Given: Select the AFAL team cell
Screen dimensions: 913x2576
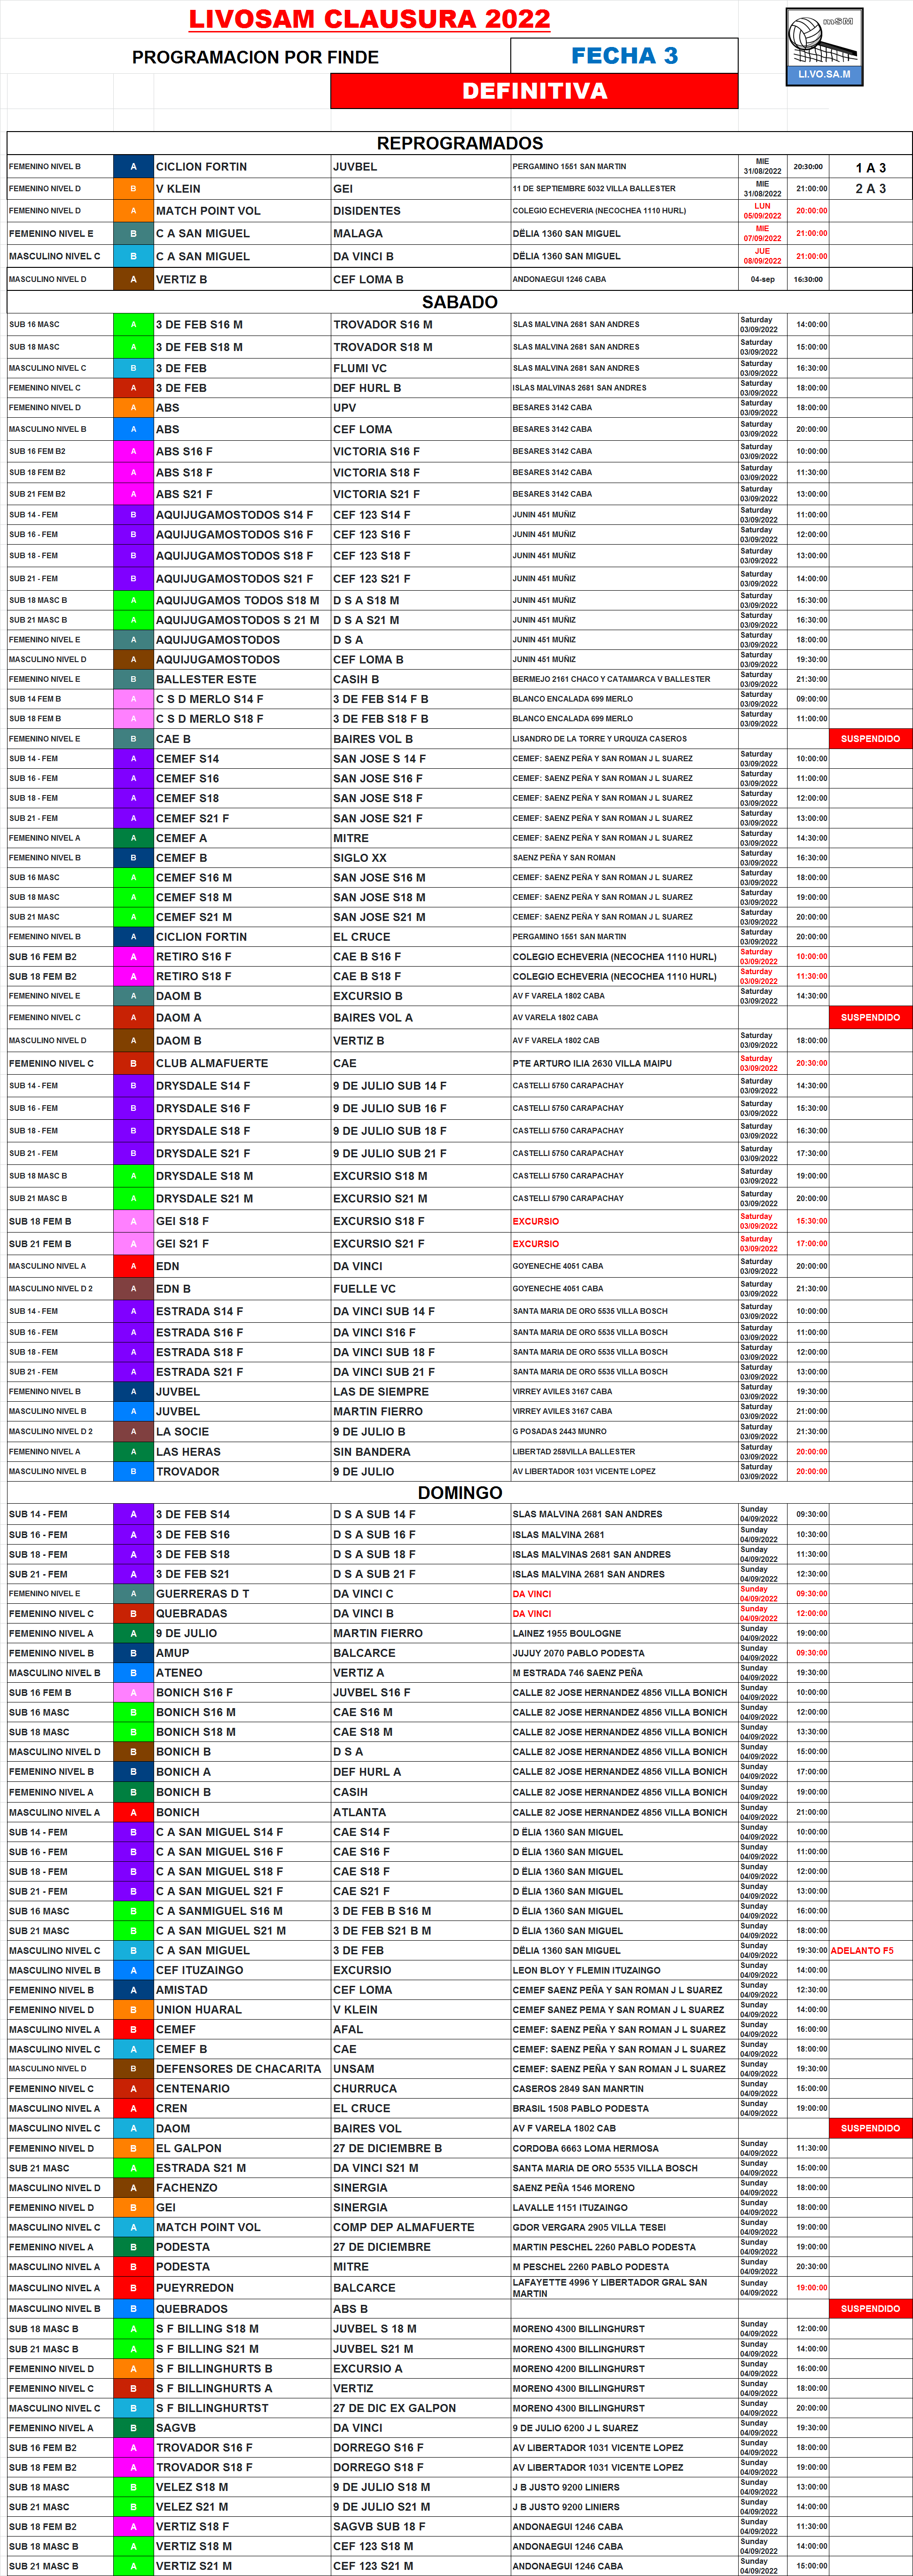Looking at the screenshot, I should point(420,2030).
